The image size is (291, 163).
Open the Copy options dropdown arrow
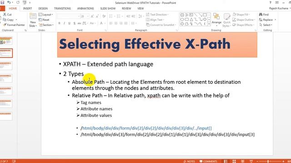[x=16, y=20]
